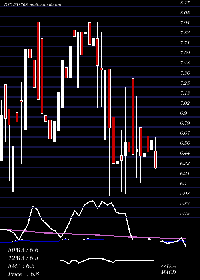Select the 7.36 axis label

coord(185,73)
